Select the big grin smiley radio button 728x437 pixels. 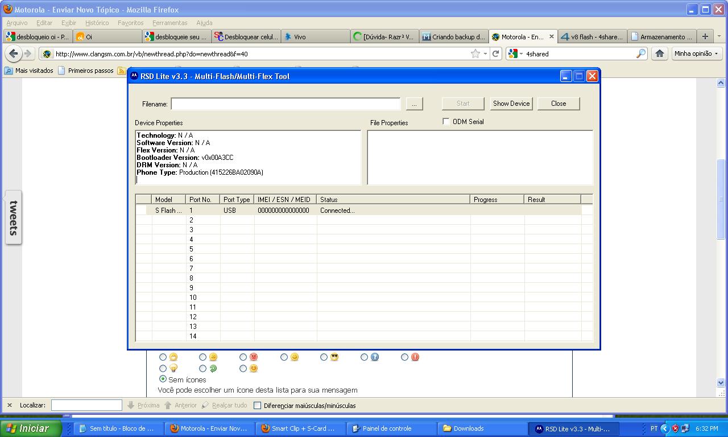[x=163, y=357]
